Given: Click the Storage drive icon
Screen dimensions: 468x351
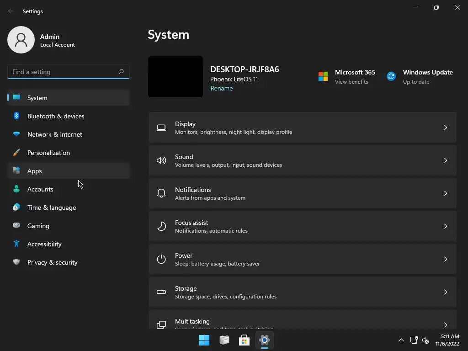Looking at the screenshot, I should point(161,292).
